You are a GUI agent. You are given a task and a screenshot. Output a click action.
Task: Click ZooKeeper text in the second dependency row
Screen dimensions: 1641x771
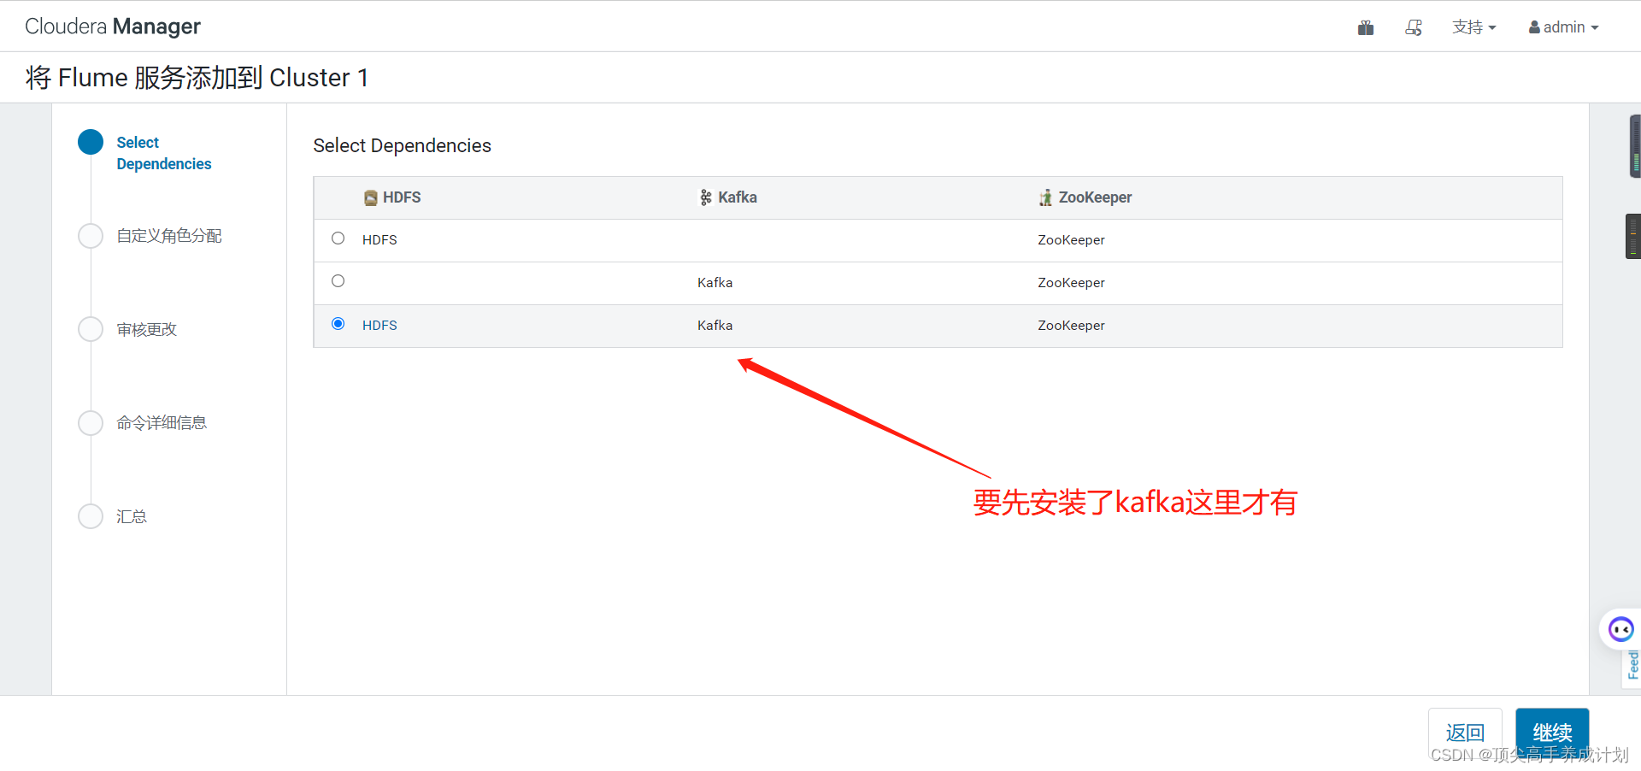[x=1071, y=283]
